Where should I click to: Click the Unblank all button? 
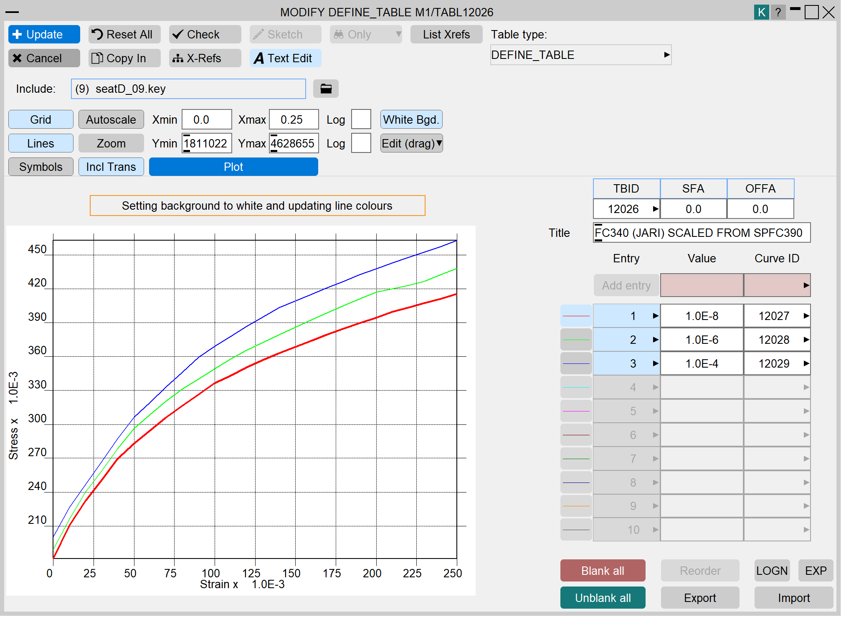603,598
